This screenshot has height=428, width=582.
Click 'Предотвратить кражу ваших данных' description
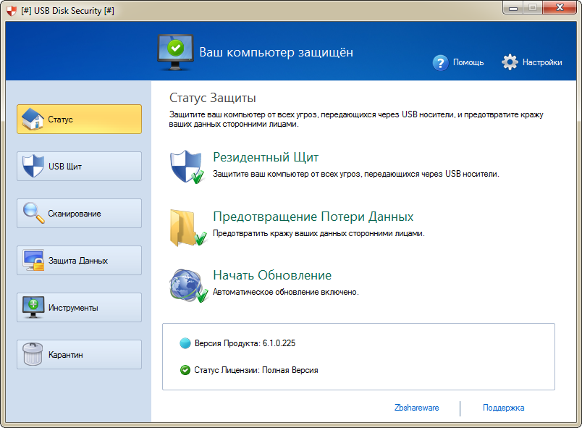tap(319, 233)
